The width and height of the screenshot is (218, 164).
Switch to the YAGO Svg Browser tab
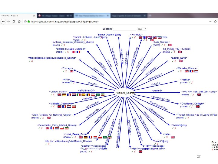[18, 15]
